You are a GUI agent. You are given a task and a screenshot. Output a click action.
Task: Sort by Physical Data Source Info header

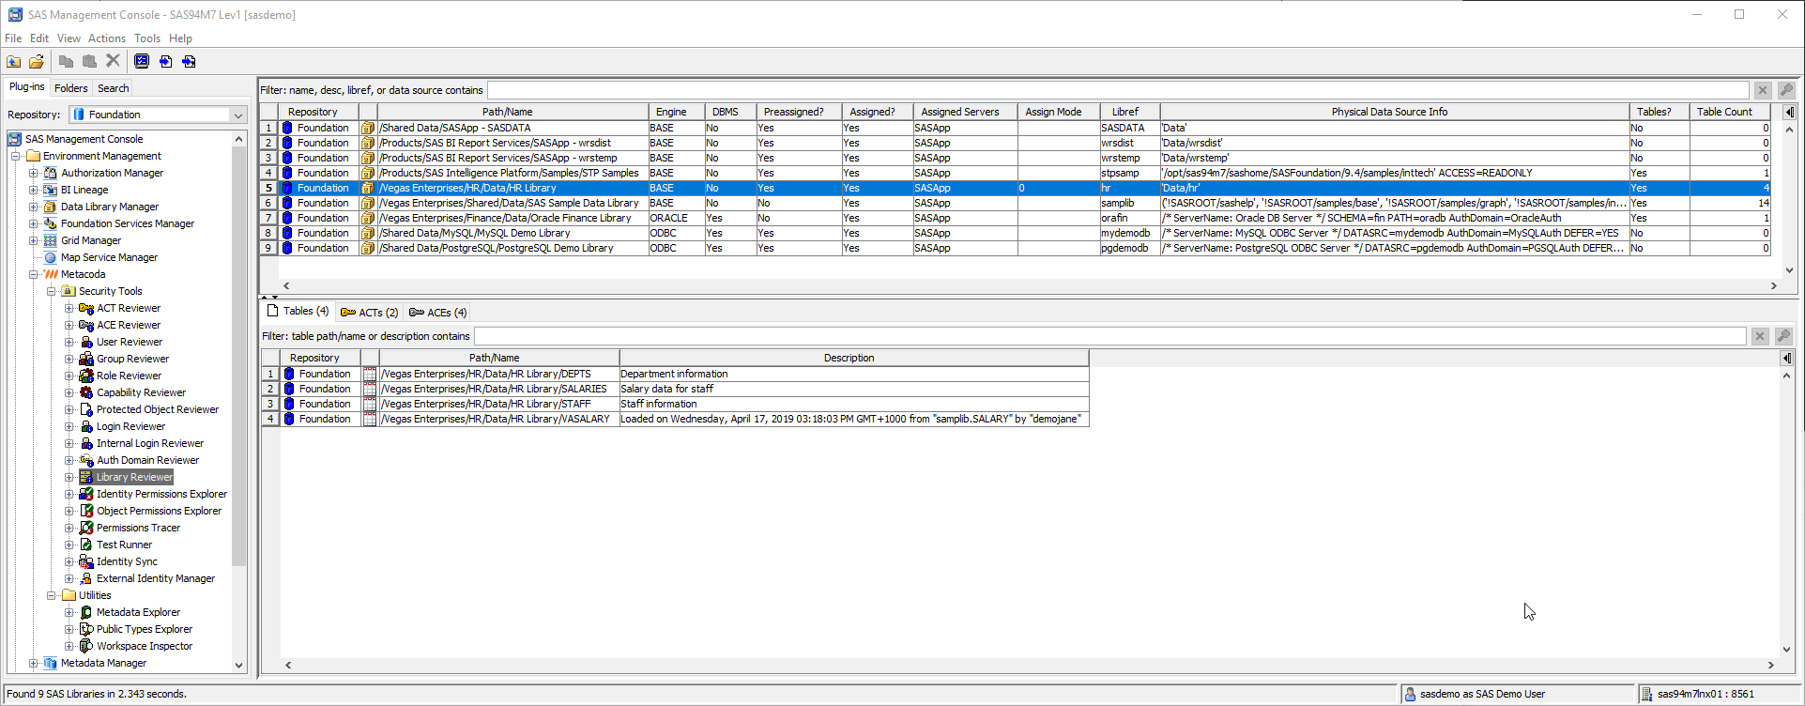1395,112
